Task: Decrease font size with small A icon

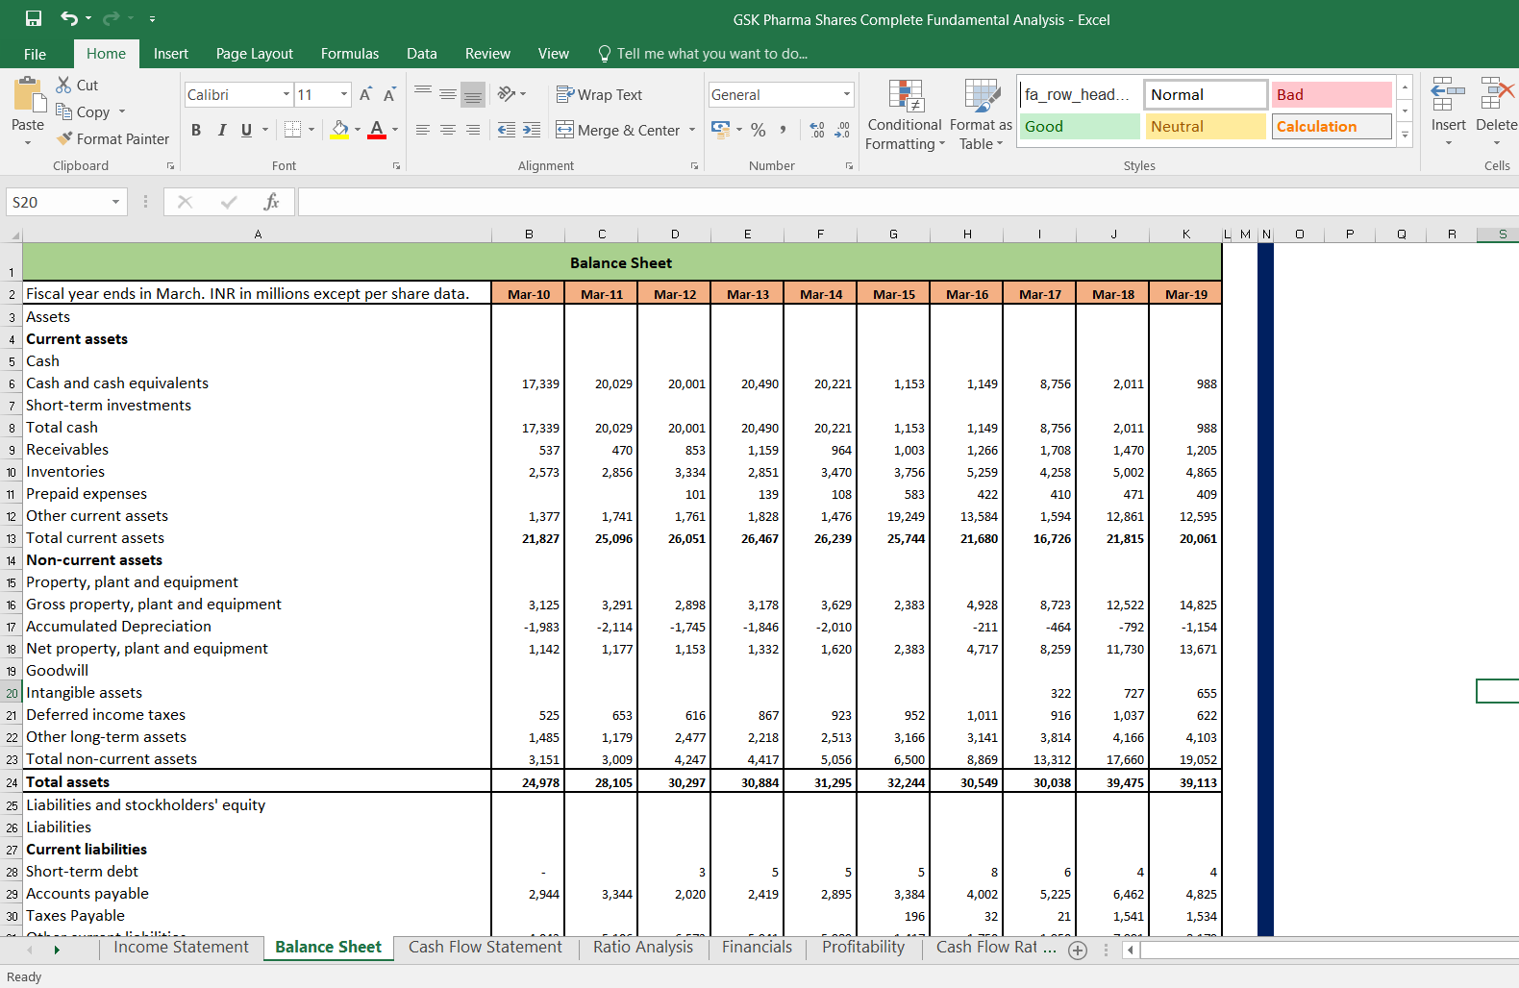Action: click(x=389, y=94)
